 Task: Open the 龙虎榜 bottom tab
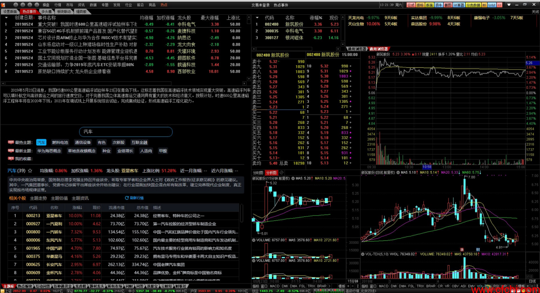pyautogui.click(x=80, y=286)
